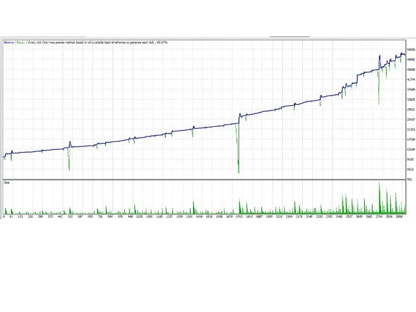Click the green 'Equity' legend label

(21, 42)
